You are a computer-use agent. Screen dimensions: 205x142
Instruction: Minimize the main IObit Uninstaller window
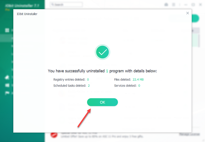[x=186, y=4]
